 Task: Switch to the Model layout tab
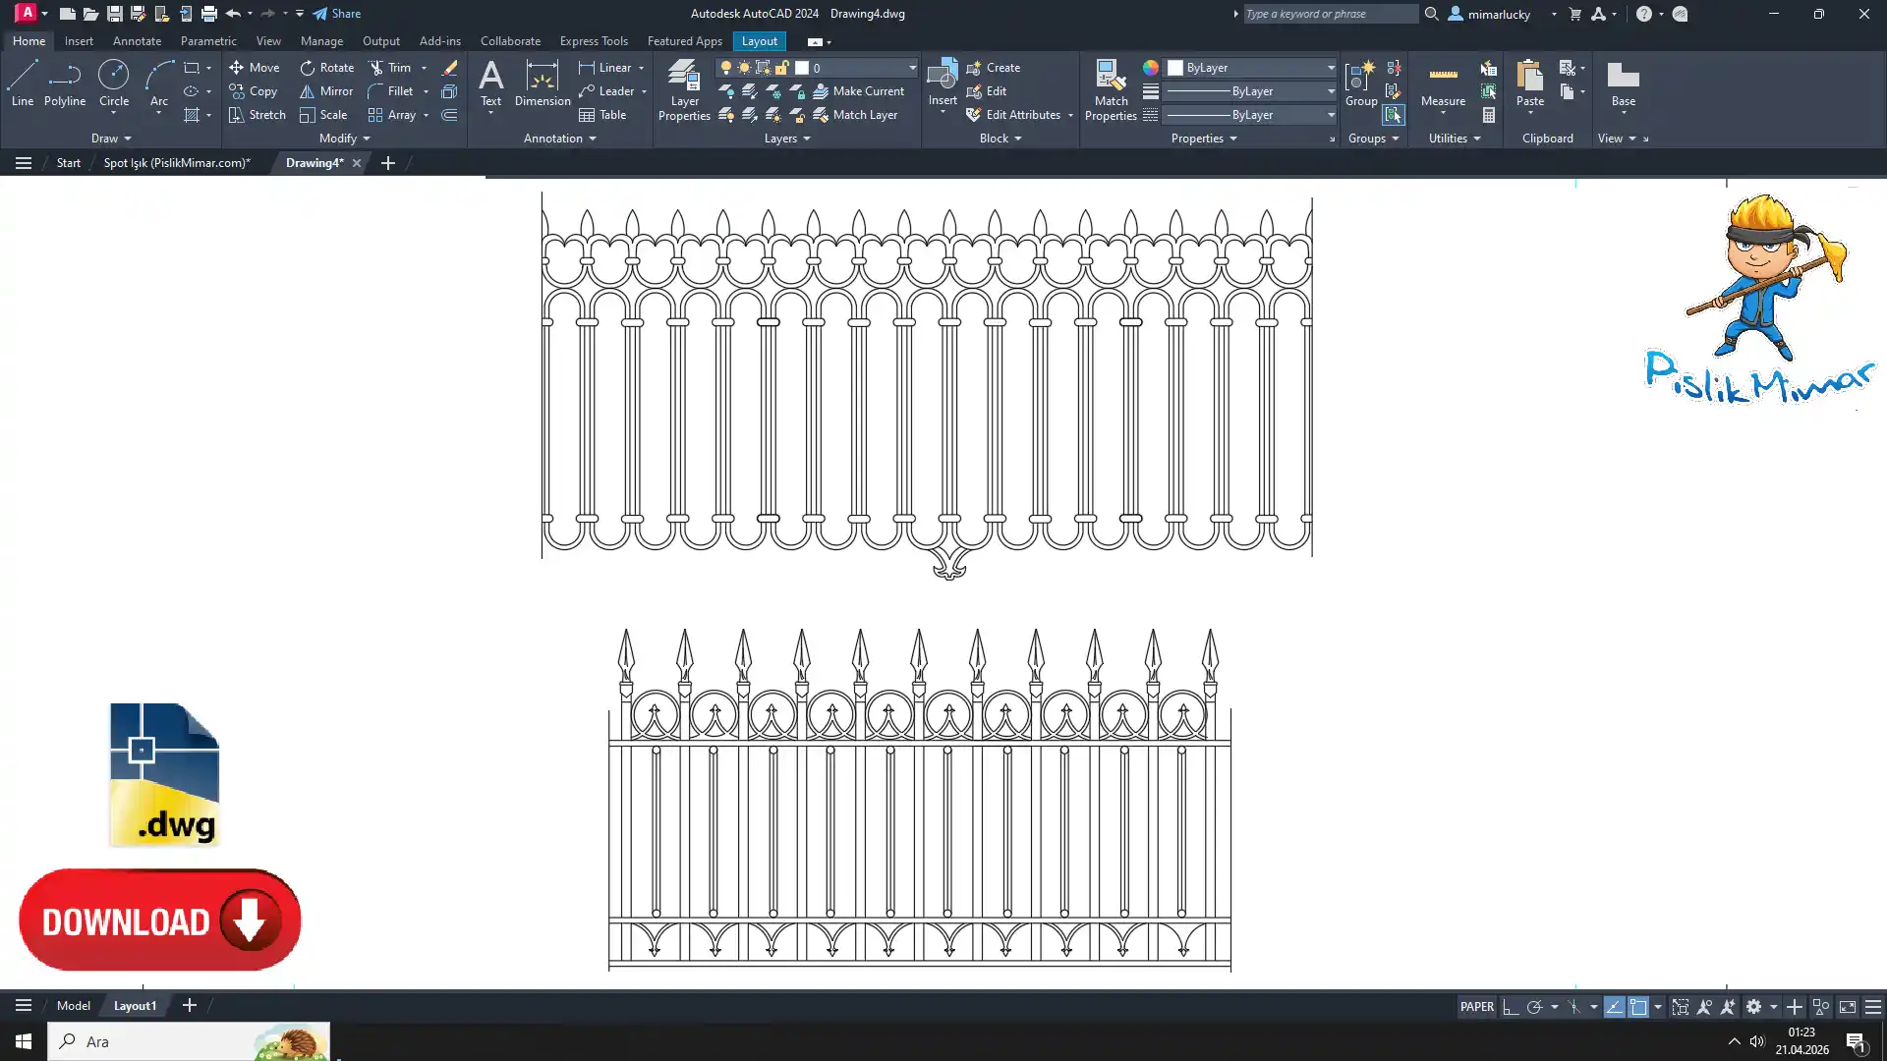click(x=74, y=1005)
